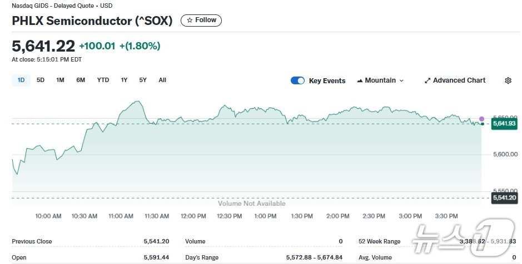The width and height of the screenshot is (522, 264).
Task: Select the YTD time range
Action: (103, 80)
